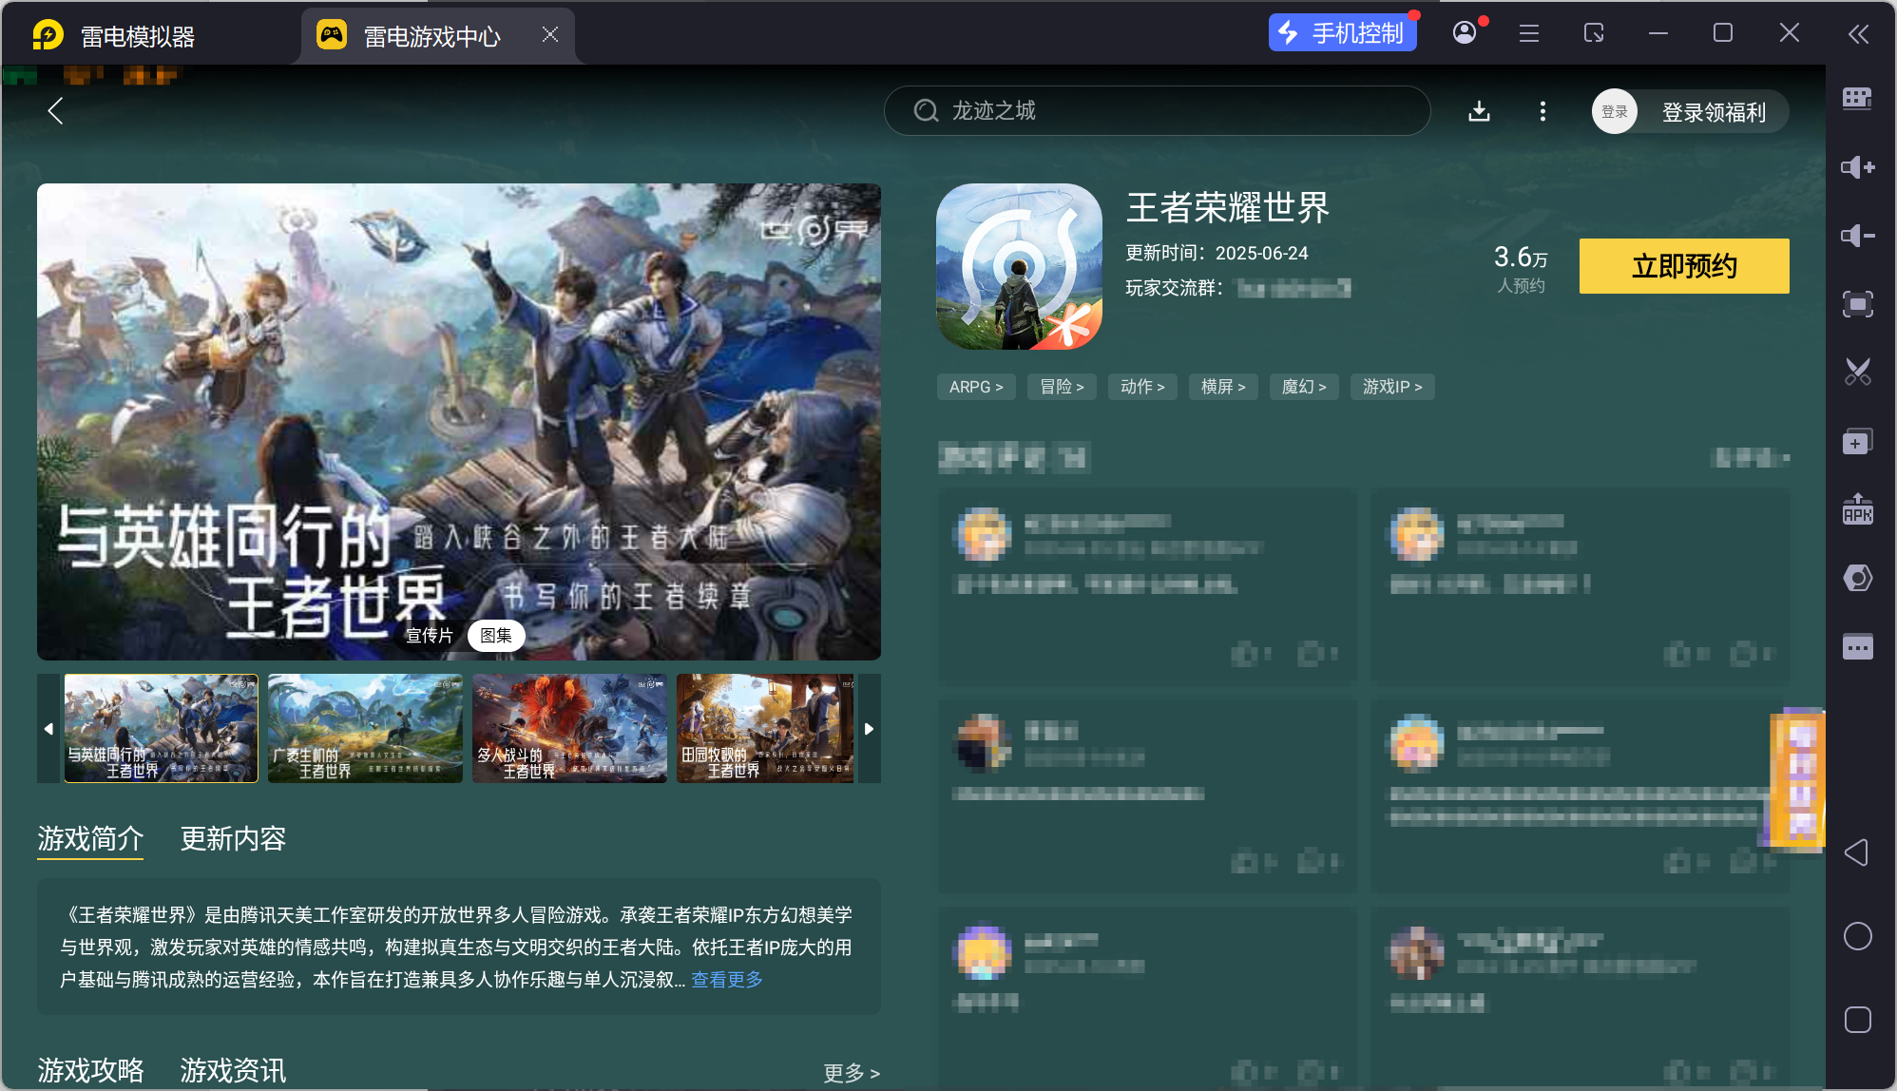This screenshot has width=1897, height=1091.
Task: Switch gallery to 图集 mode
Action: [x=496, y=636]
